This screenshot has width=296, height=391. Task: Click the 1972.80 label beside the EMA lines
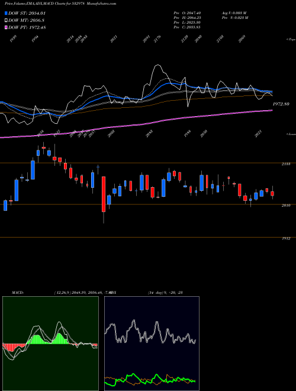coord(281,104)
